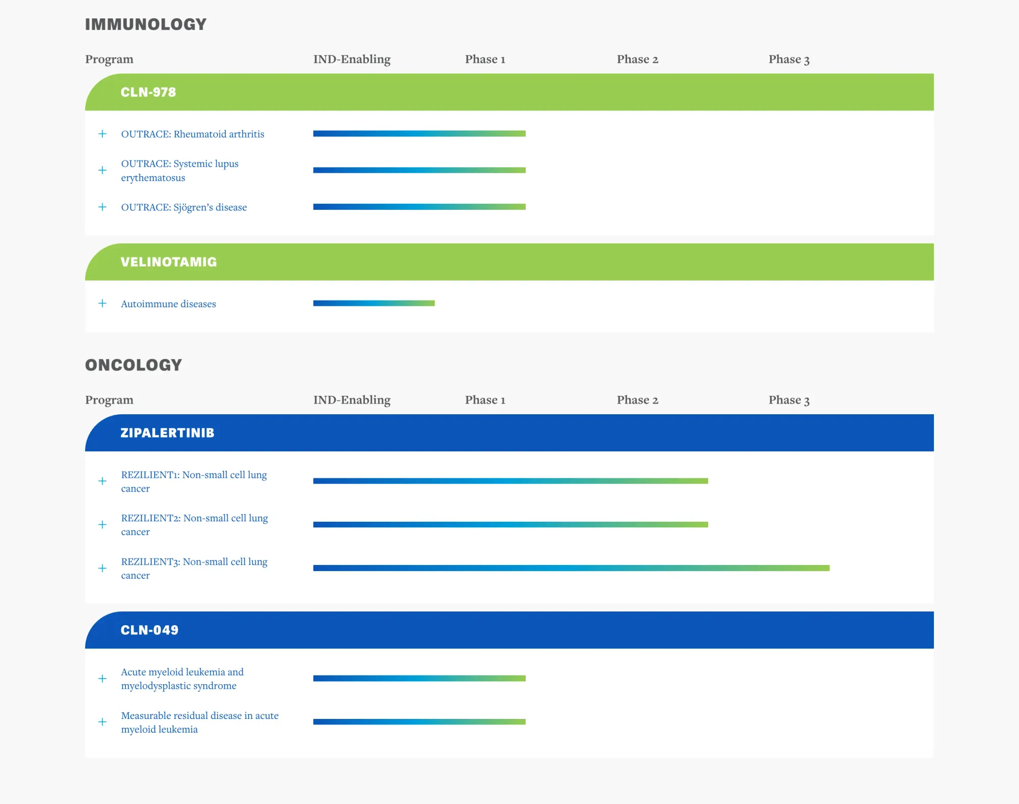Screen dimensions: 1019x804
Task: Expand REZILIENT1 row using plus icon
Action: click(102, 481)
